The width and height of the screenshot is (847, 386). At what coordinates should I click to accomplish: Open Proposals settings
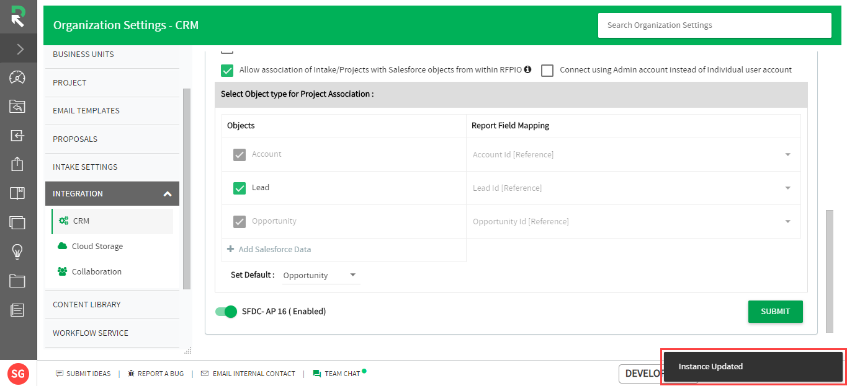112,139
